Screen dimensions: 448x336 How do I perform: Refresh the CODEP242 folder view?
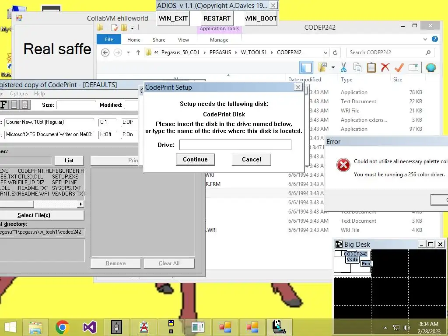click(335, 52)
